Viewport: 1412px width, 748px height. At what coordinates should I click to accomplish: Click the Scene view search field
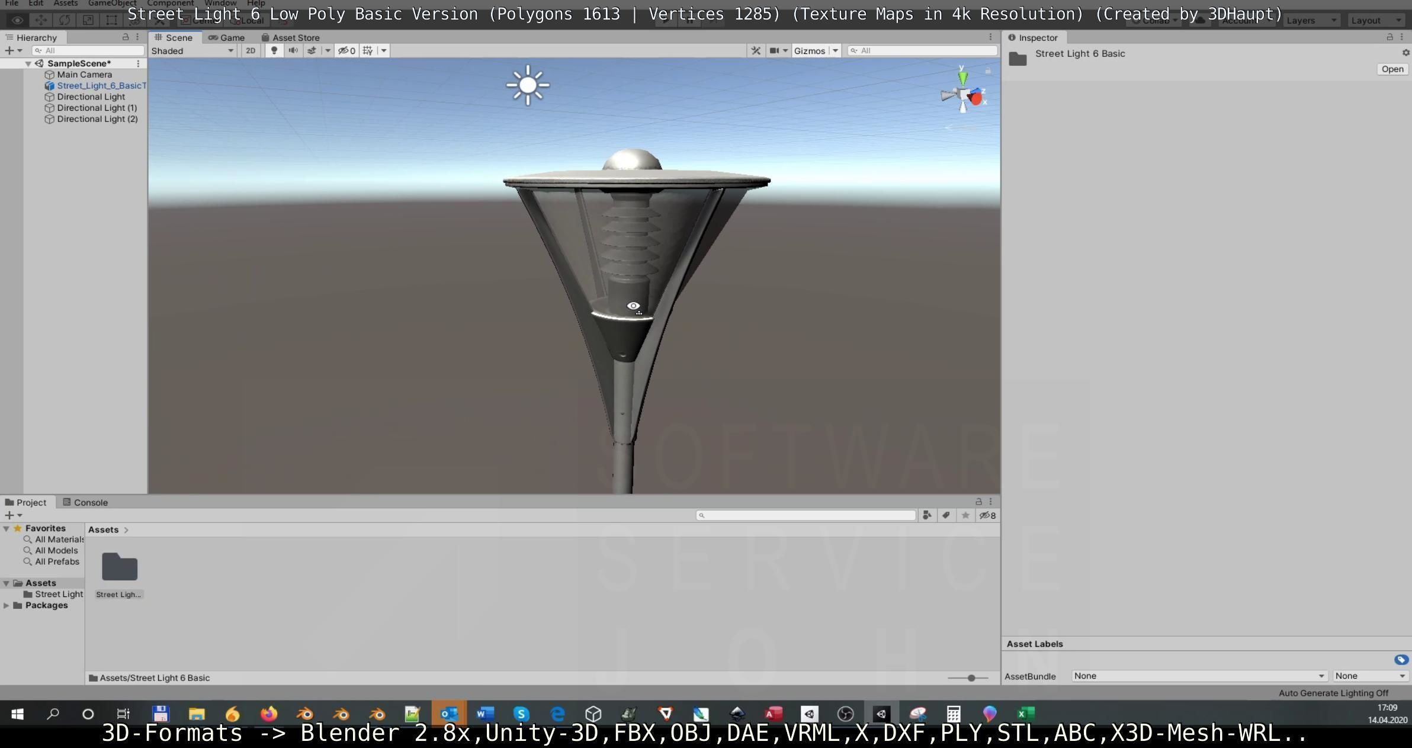click(x=922, y=51)
